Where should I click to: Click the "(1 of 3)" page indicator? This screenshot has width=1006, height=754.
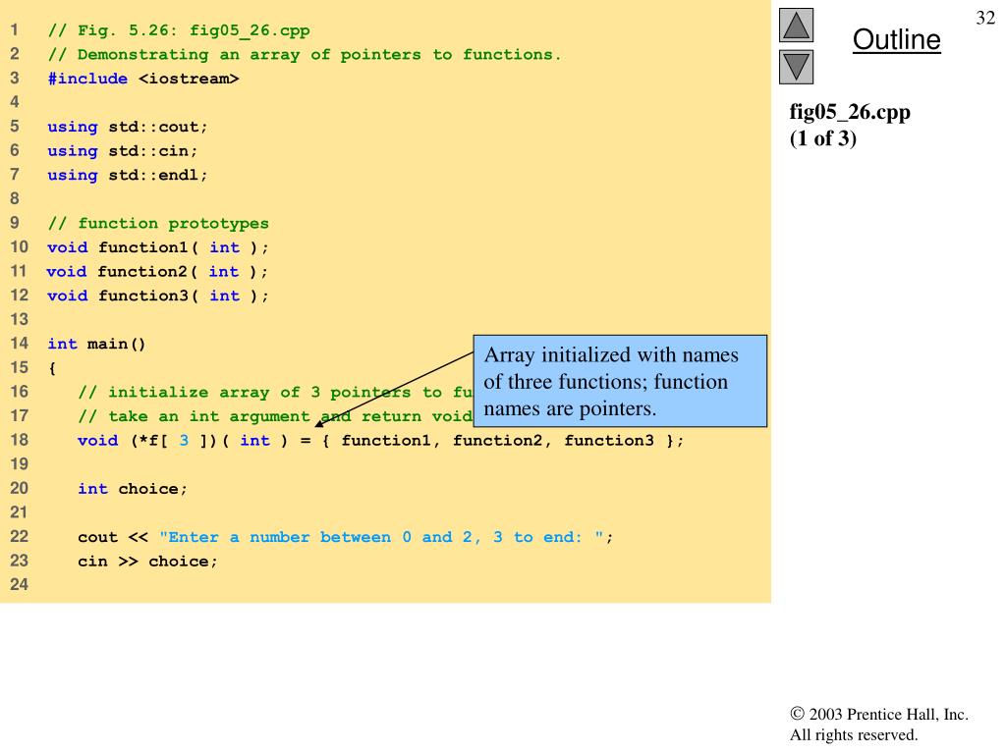822,138
